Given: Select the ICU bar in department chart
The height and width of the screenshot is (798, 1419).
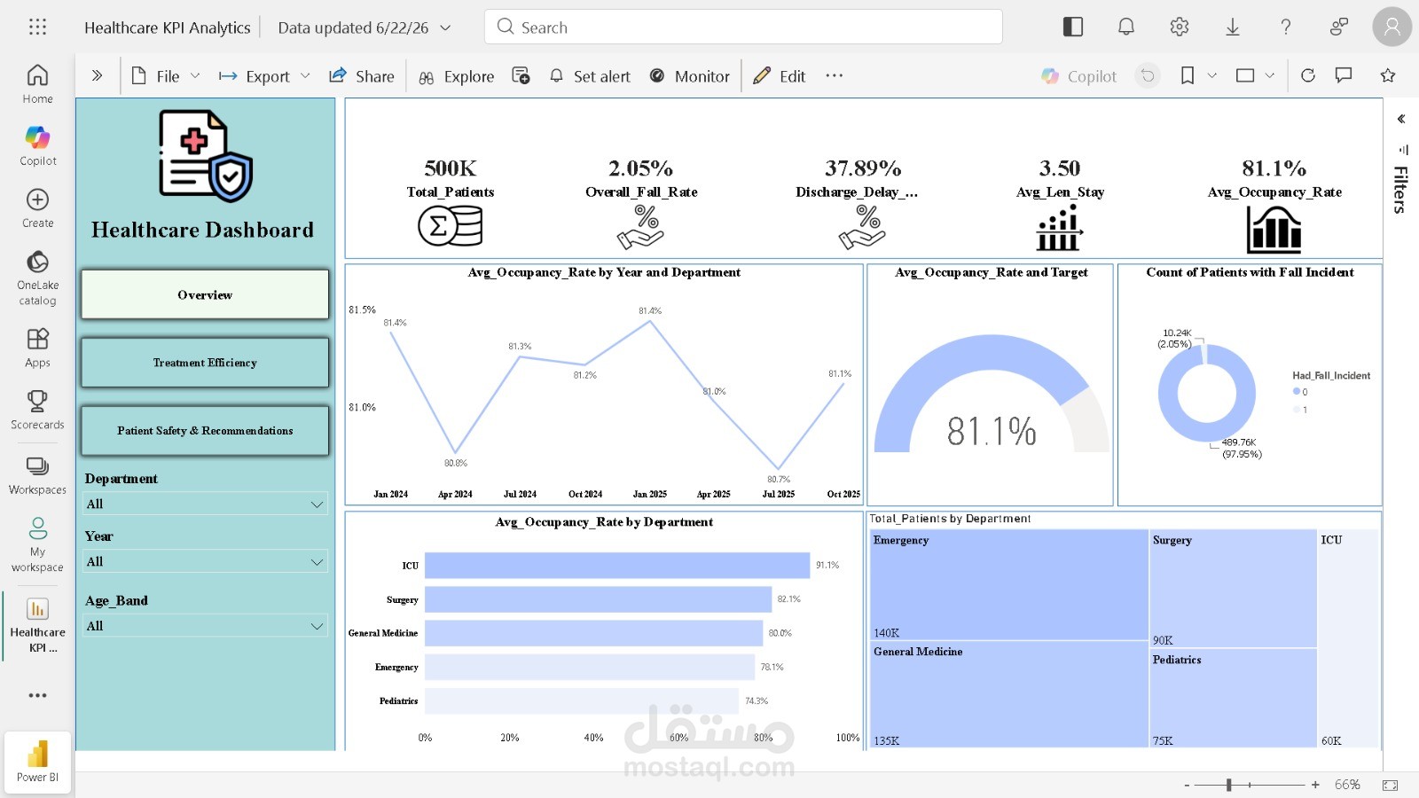Looking at the screenshot, I should click(617, 565).
